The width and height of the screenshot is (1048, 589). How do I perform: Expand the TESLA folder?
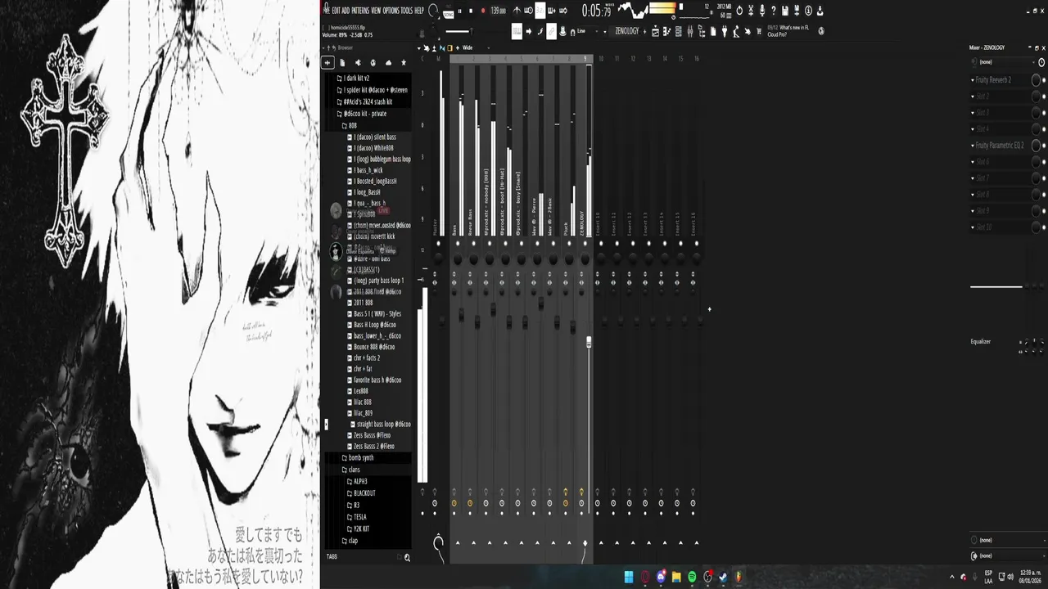click(x=357, y=517)
